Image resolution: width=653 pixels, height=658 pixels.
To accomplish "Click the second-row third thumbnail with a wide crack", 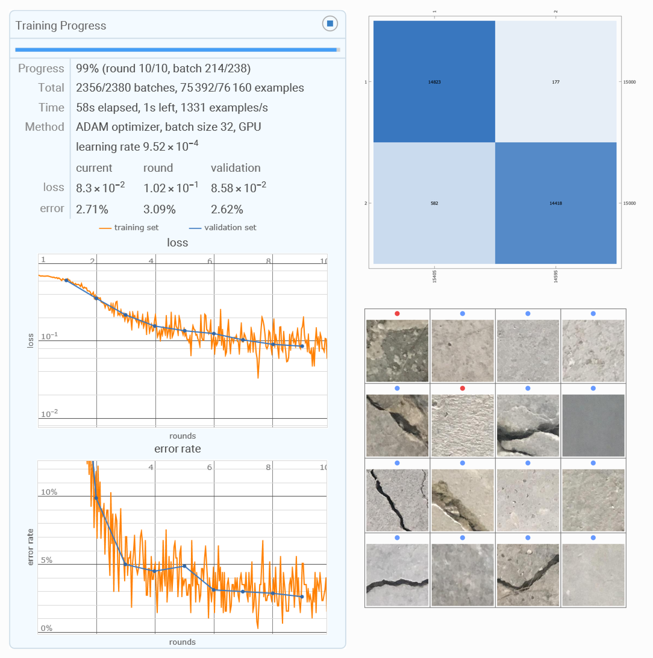I will [x=528, y=425].
